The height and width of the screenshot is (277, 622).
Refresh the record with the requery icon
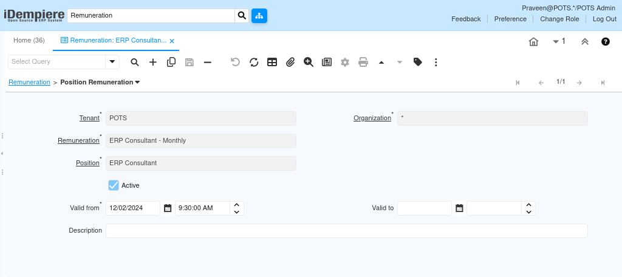[254, 62]
